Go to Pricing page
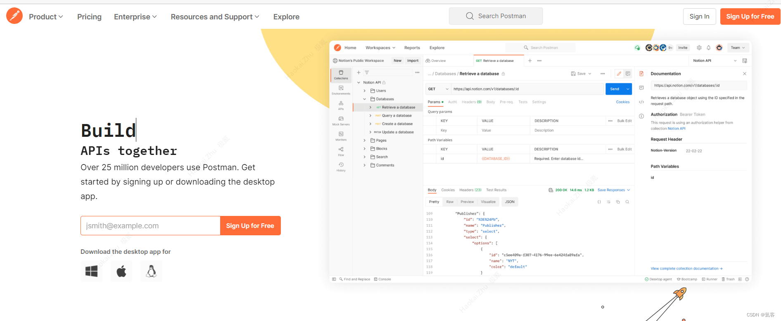The height and width of the screenshot is (321, 781). [x=89, y=17]
